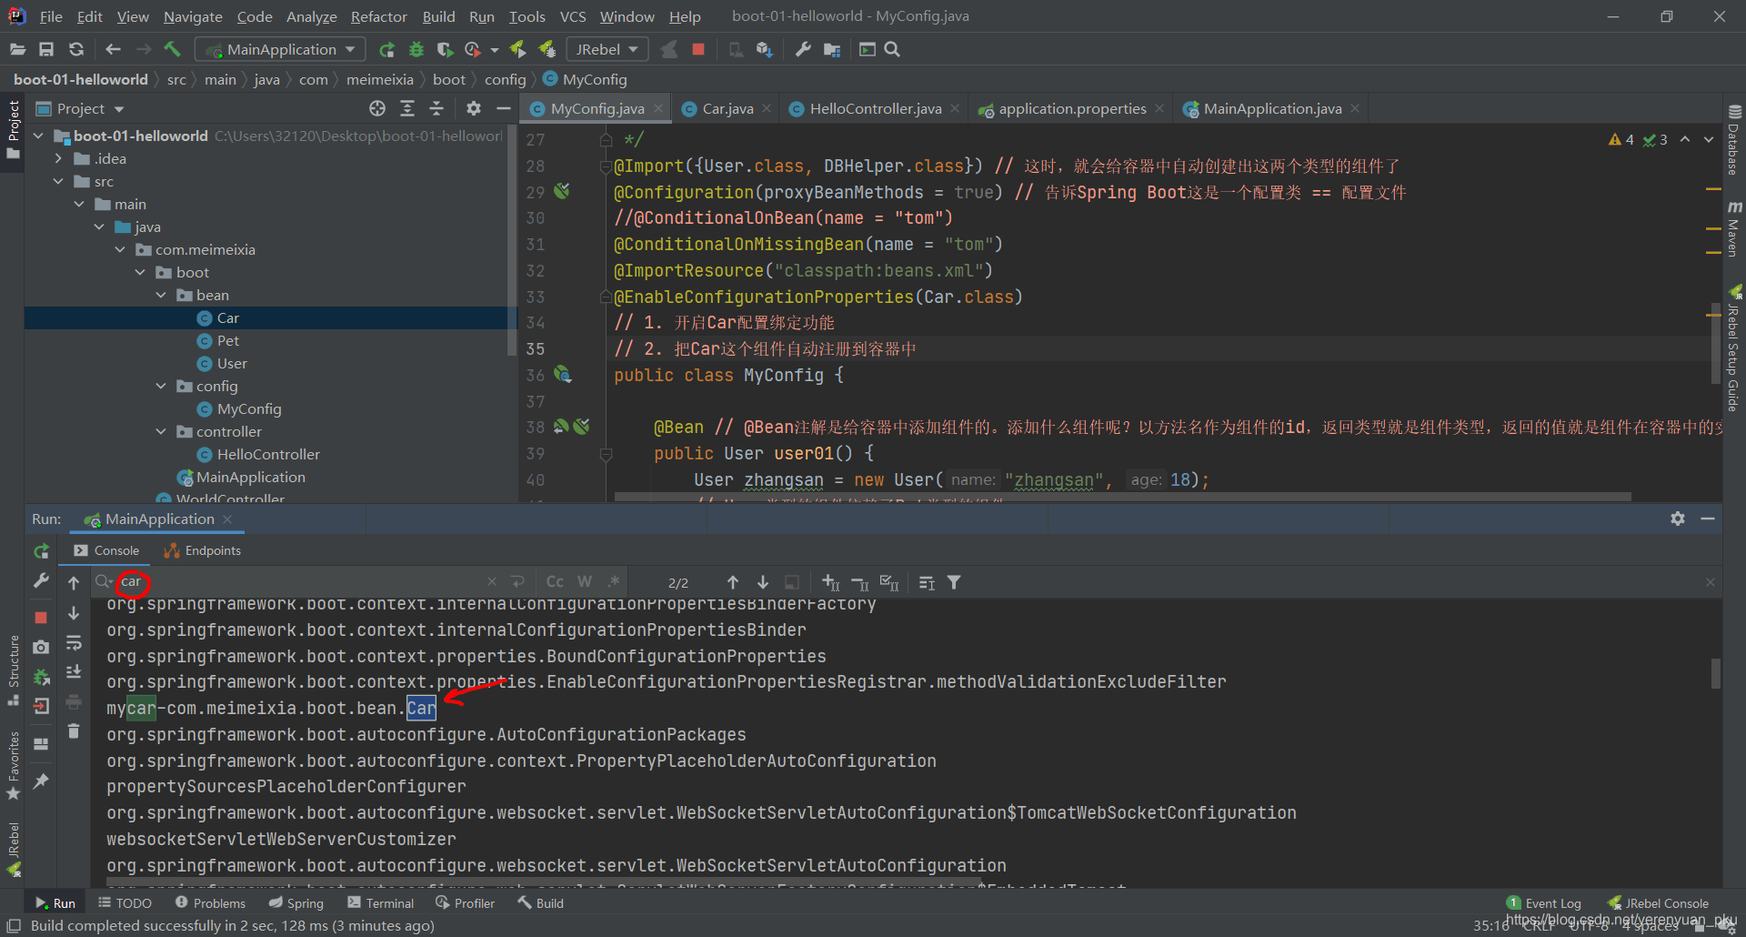The image size is (1746, 937).
Task: Open MainApplication run configuration dropdown
Action: coord(282,49)
